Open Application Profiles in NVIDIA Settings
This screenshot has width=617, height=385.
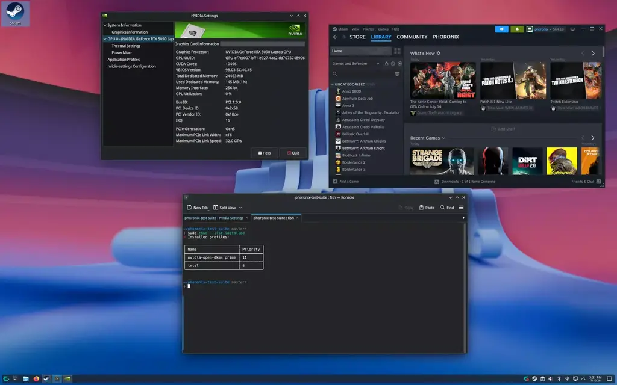[x=124, y=60]
